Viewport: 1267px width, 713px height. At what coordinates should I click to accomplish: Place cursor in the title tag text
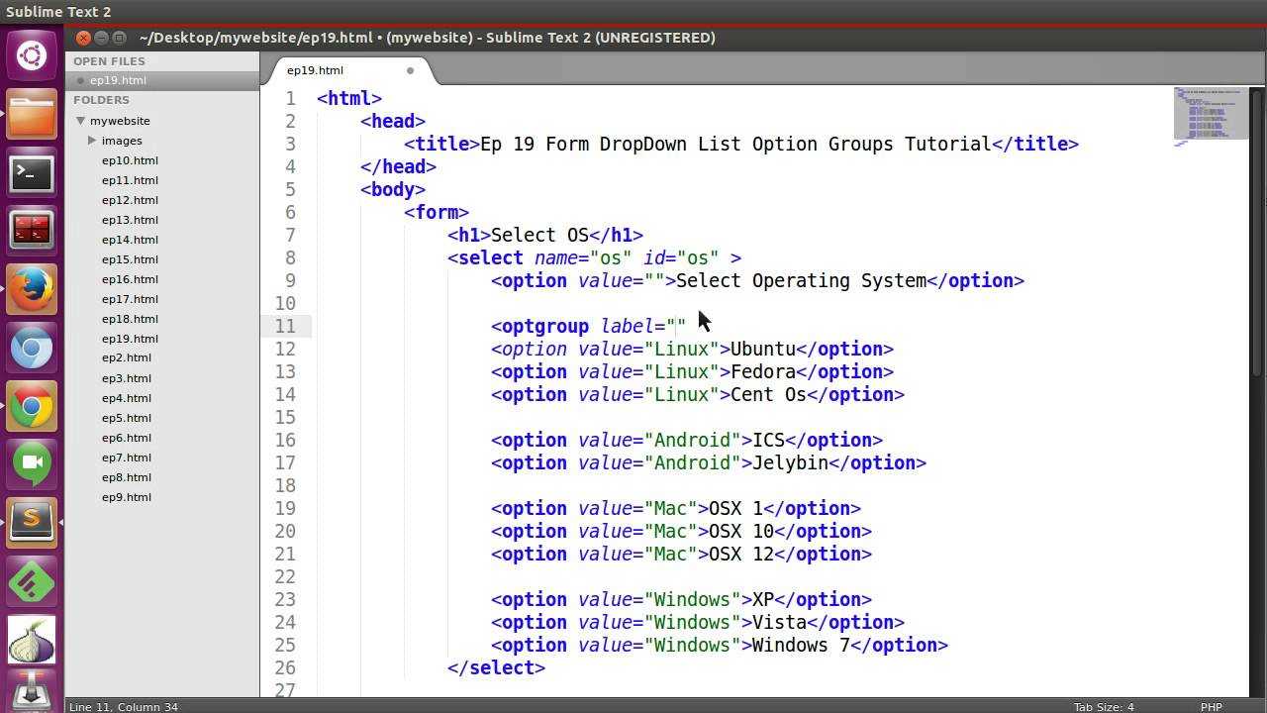pyautogui.click(x=735, y=144)
